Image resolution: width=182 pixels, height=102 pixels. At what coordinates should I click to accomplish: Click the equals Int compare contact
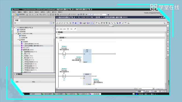64,76
